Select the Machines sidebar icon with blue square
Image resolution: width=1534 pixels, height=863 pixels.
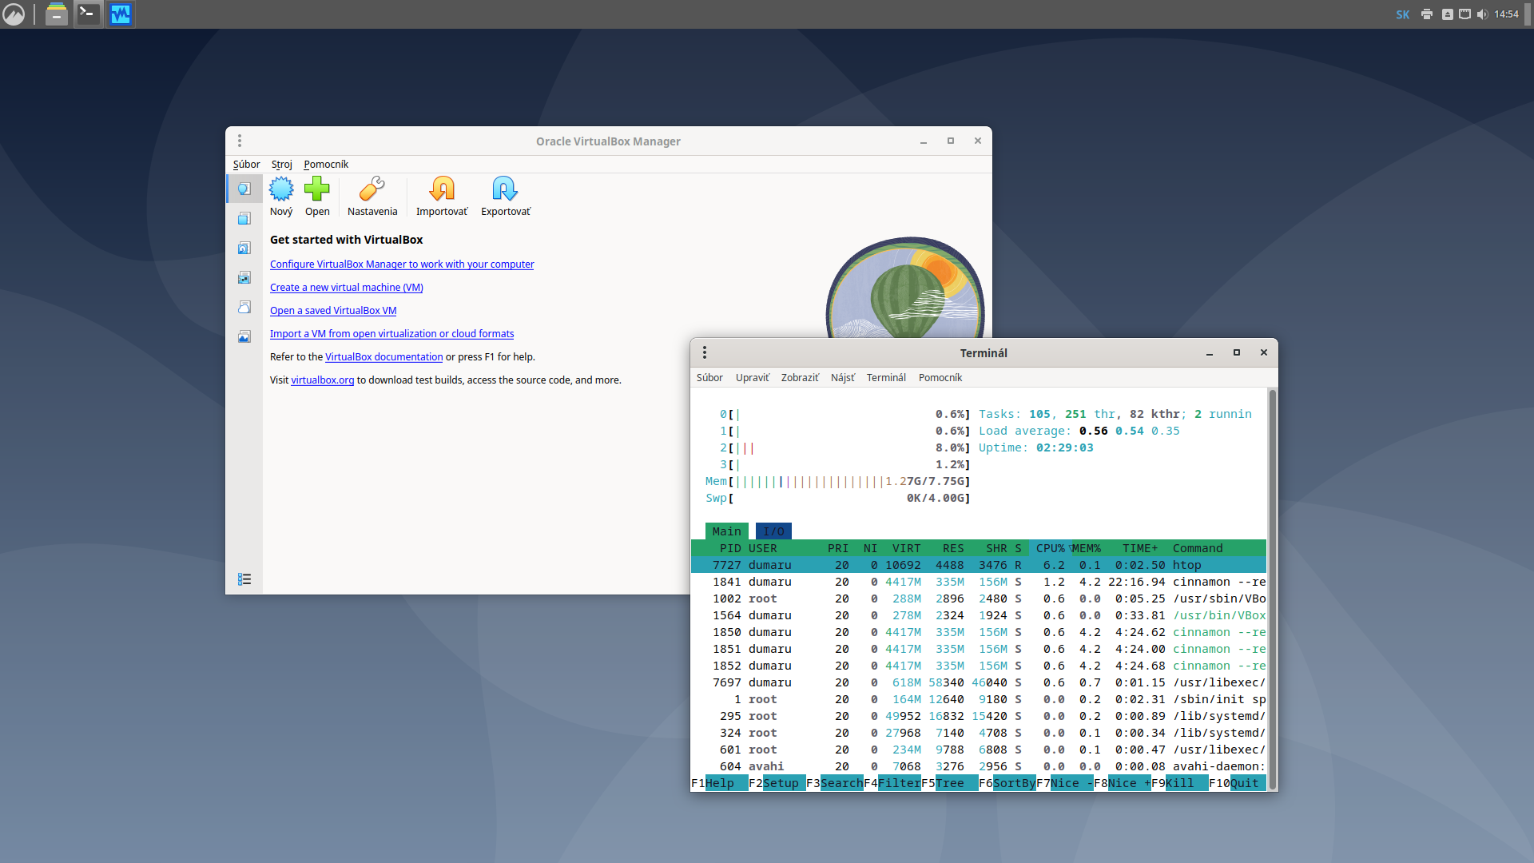(244, 218)
